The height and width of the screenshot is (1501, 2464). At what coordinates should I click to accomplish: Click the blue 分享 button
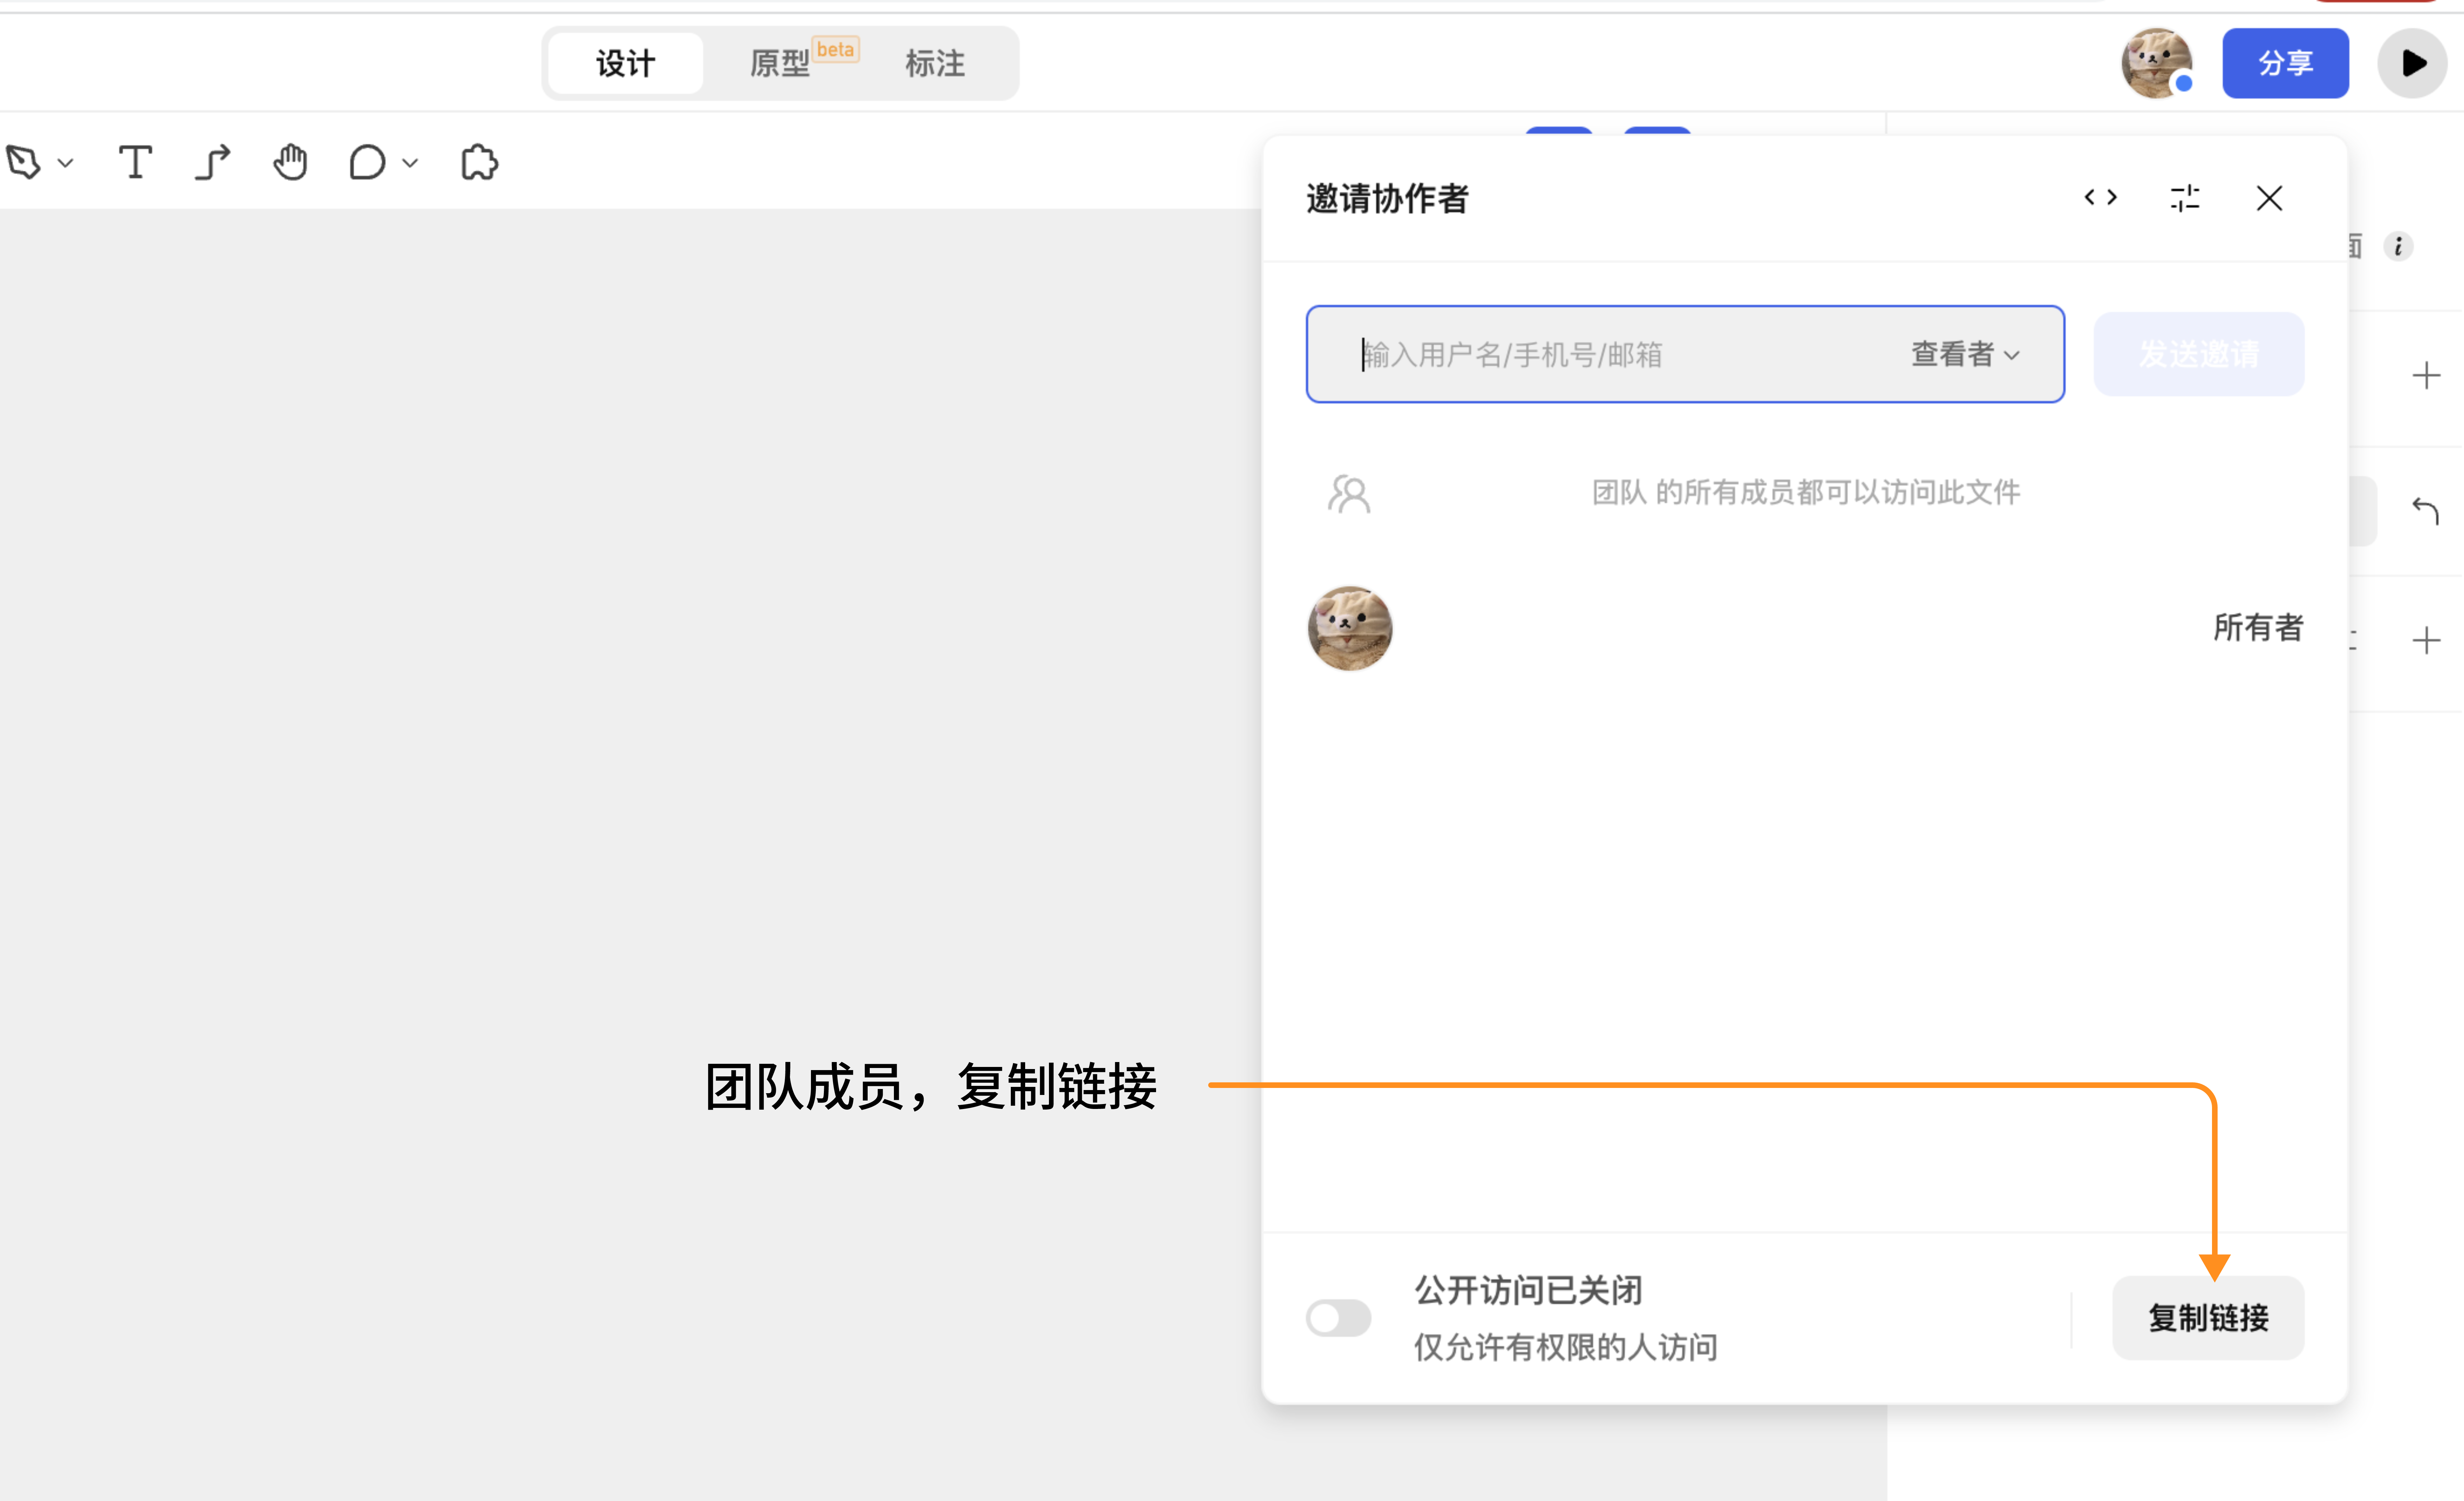(x=2285, y=63)
